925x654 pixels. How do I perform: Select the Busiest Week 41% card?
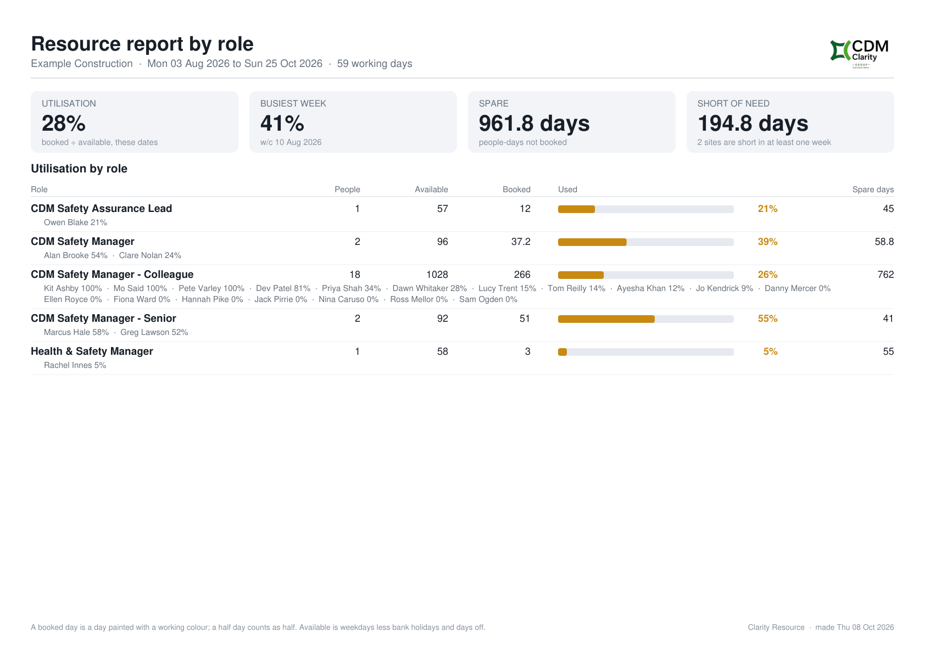(x=353, y=122)
